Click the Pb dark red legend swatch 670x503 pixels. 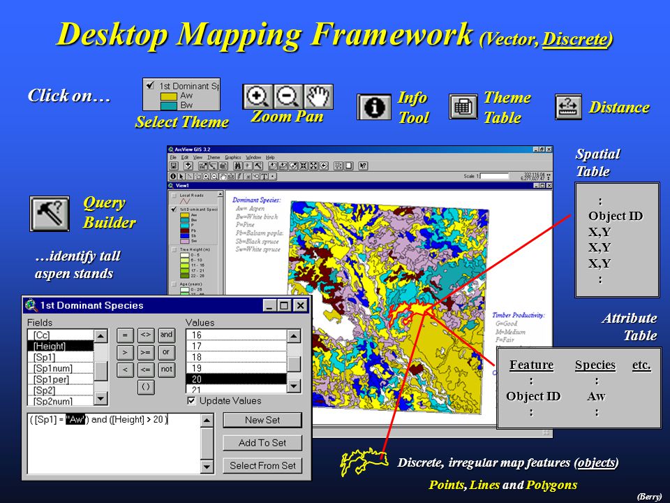[184, 230]
